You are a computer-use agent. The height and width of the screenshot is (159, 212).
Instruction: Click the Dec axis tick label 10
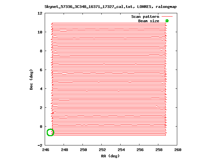[x=40, y=32]
